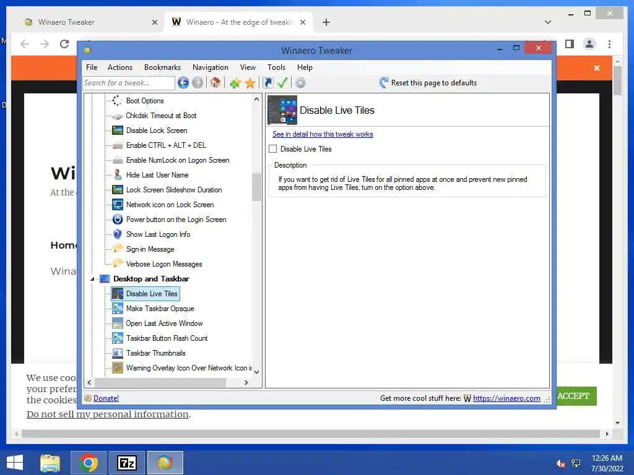Dismiss the orange banner with white X

(x=596, y=68)
